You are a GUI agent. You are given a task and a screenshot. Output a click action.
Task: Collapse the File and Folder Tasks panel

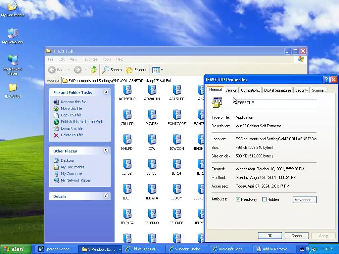pyautogui.click(x=106, y=92)
